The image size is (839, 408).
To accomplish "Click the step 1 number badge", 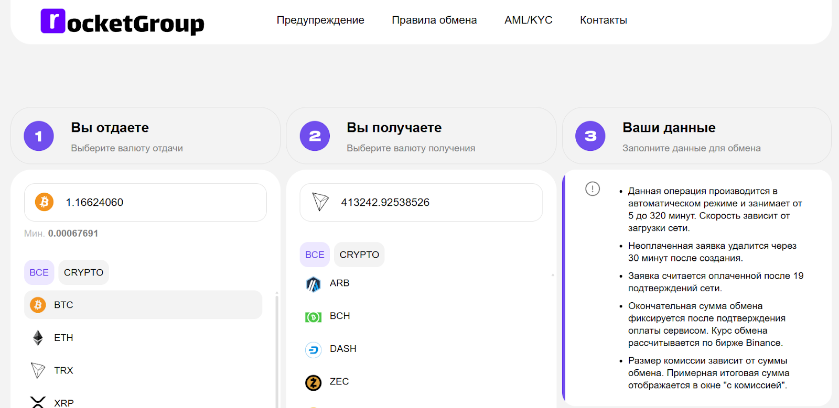I will point(39,136).
